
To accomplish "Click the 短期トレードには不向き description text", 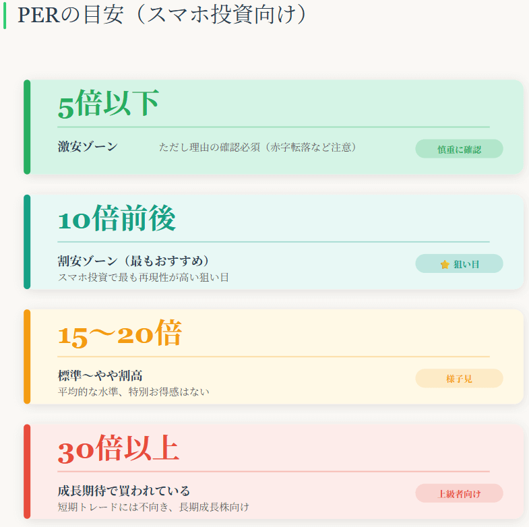I will pyautogui.click(x=154, y=507).
